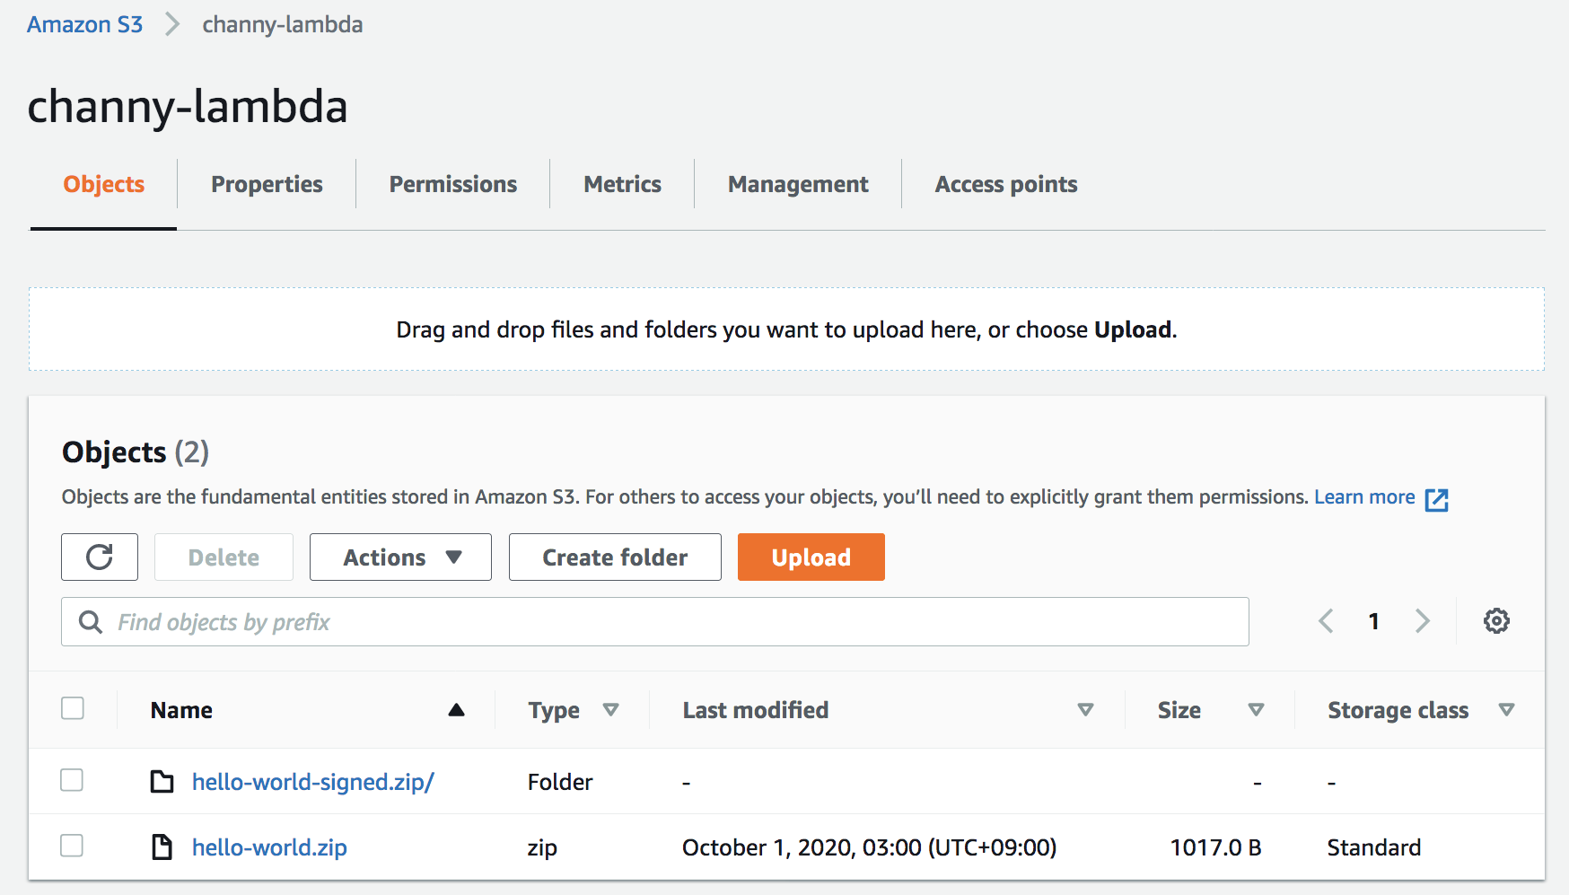Open the Metrics tab

[x=622, y=184]
